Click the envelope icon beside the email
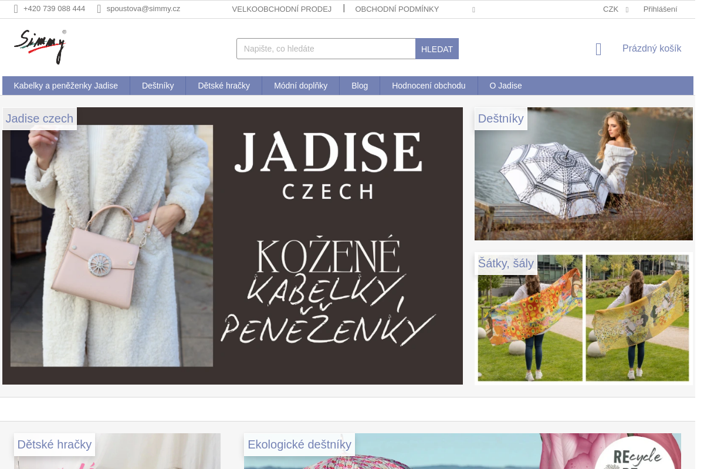The width and height of the screenshot is (704, 469). coord(99,9)
